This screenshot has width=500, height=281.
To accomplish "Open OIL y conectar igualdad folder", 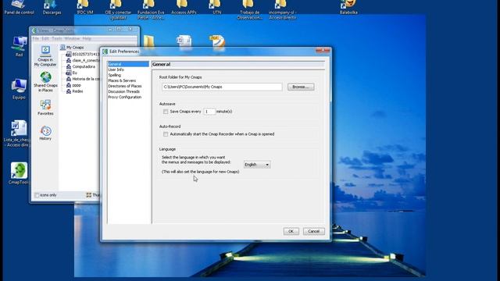I will (118, 9).
